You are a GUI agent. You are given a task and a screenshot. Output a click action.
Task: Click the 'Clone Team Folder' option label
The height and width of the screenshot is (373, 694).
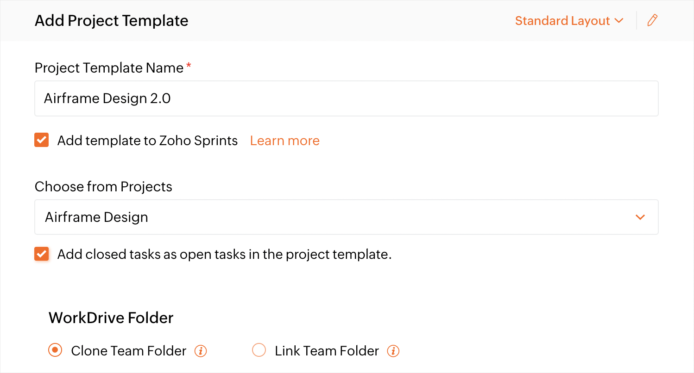pos(128,351)
